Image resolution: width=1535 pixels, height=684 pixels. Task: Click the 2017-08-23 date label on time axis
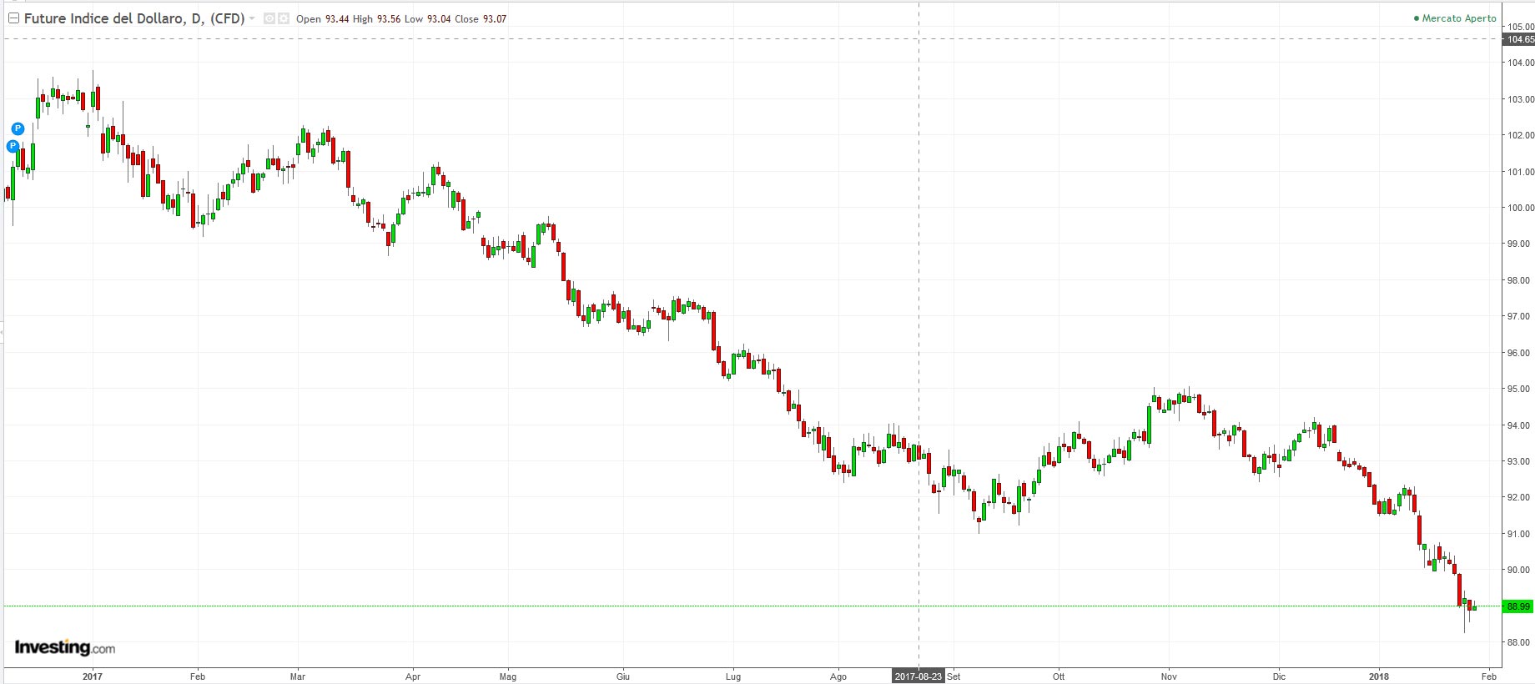pos(918,676)
